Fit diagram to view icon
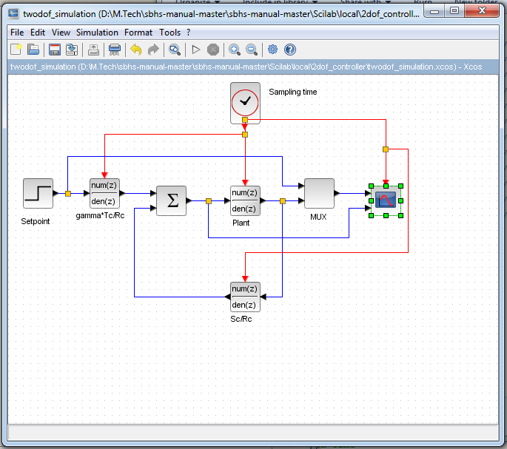Image resolution: width=507 pixels, height=449 pixels. 175,50
